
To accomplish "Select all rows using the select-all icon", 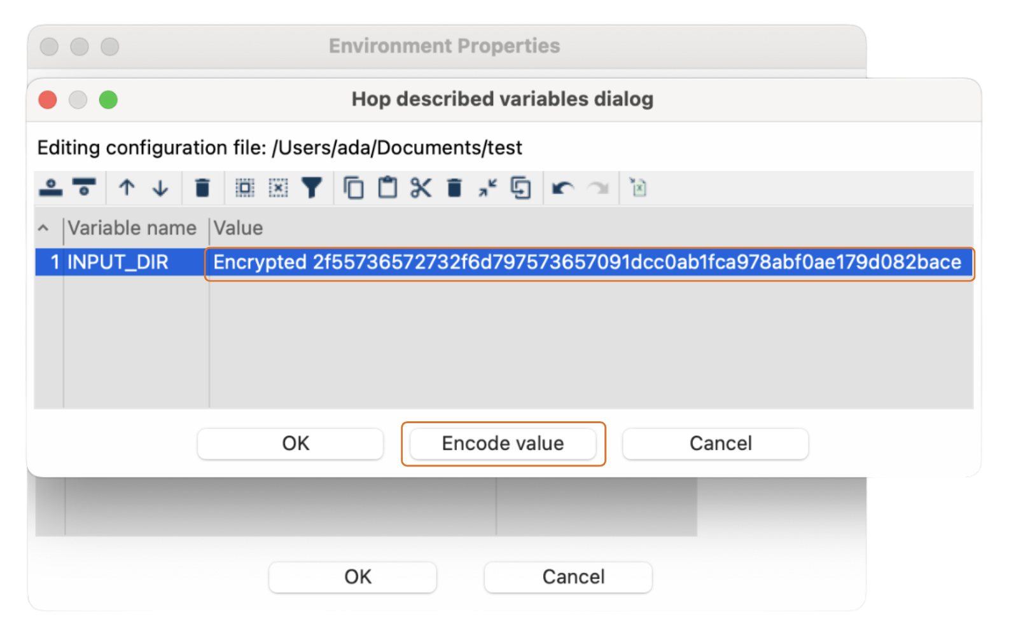I will (x=244, y=187).
